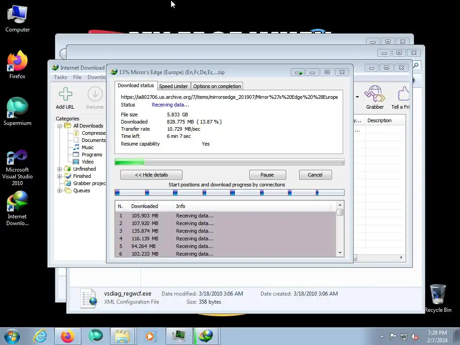The image size is (460, 345).
Task: Click the taskbar clock showing 7:29 PM
Action: (437, 336)
